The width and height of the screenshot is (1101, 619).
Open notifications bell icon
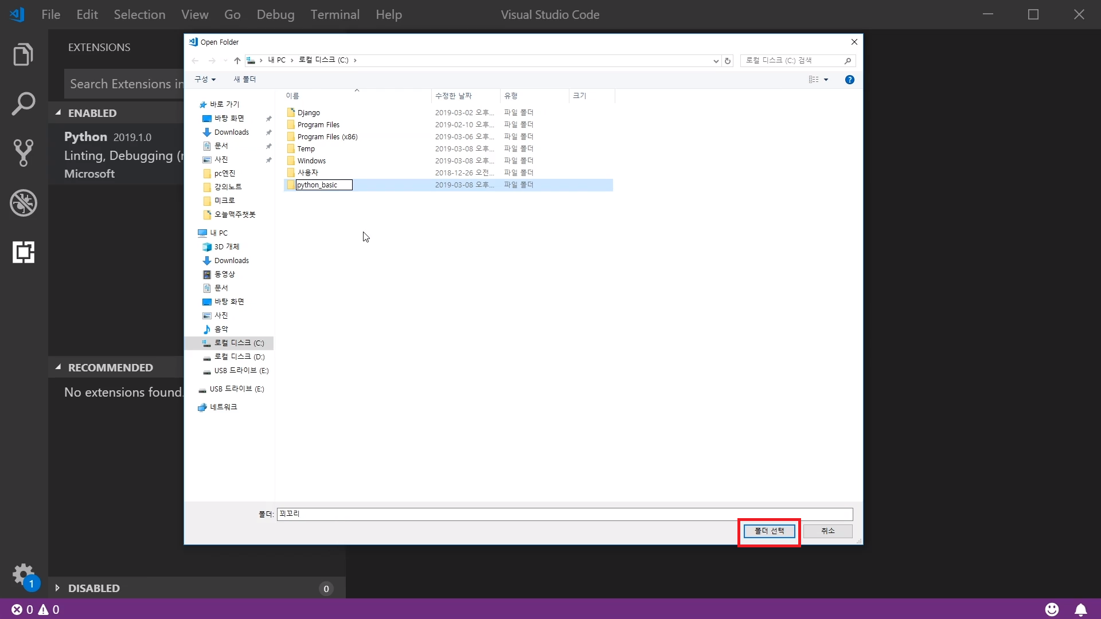click(1081, 609)
